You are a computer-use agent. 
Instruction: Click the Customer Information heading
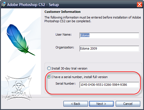[x=63, y=12]
